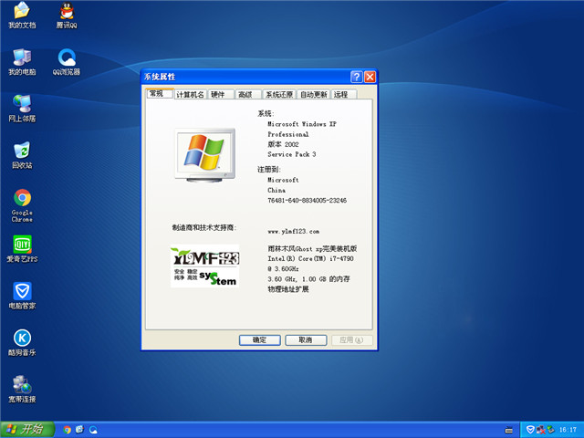Switch to the 计算机名 tab
584x438 pixels.
(x=191, y=95)
